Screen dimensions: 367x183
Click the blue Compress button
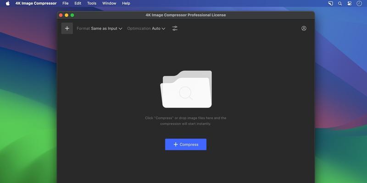point(186,145)
